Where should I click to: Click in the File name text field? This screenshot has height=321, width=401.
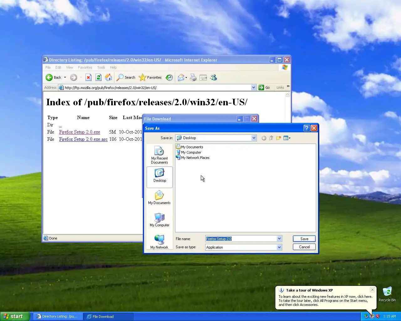click(x=241, y=239)
